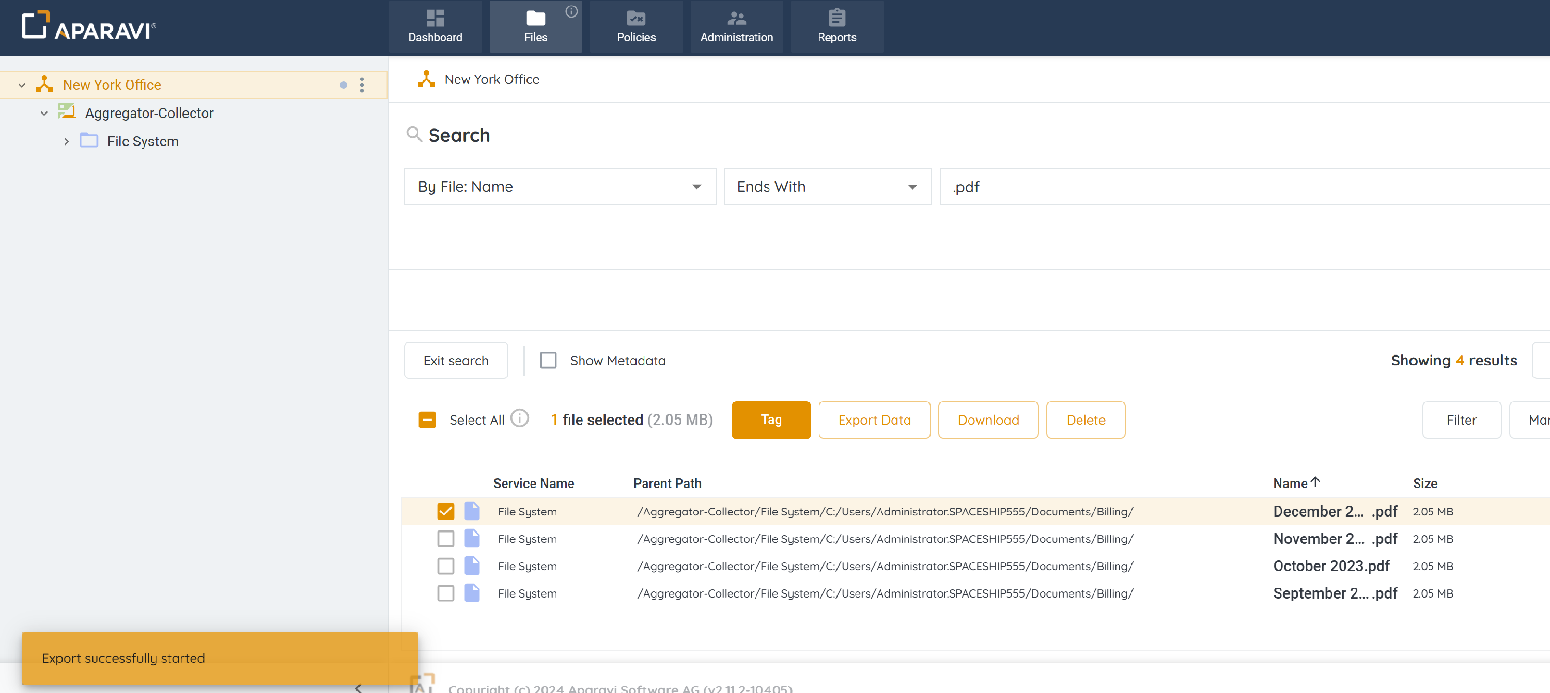
Task: Expand the File System tree node
Action: click(66, 141)
